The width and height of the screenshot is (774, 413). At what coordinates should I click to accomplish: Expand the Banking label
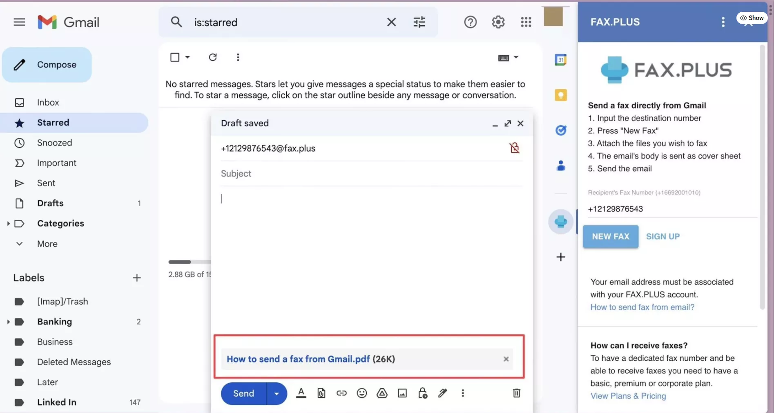pyautogui.click(x=8, y=322)
